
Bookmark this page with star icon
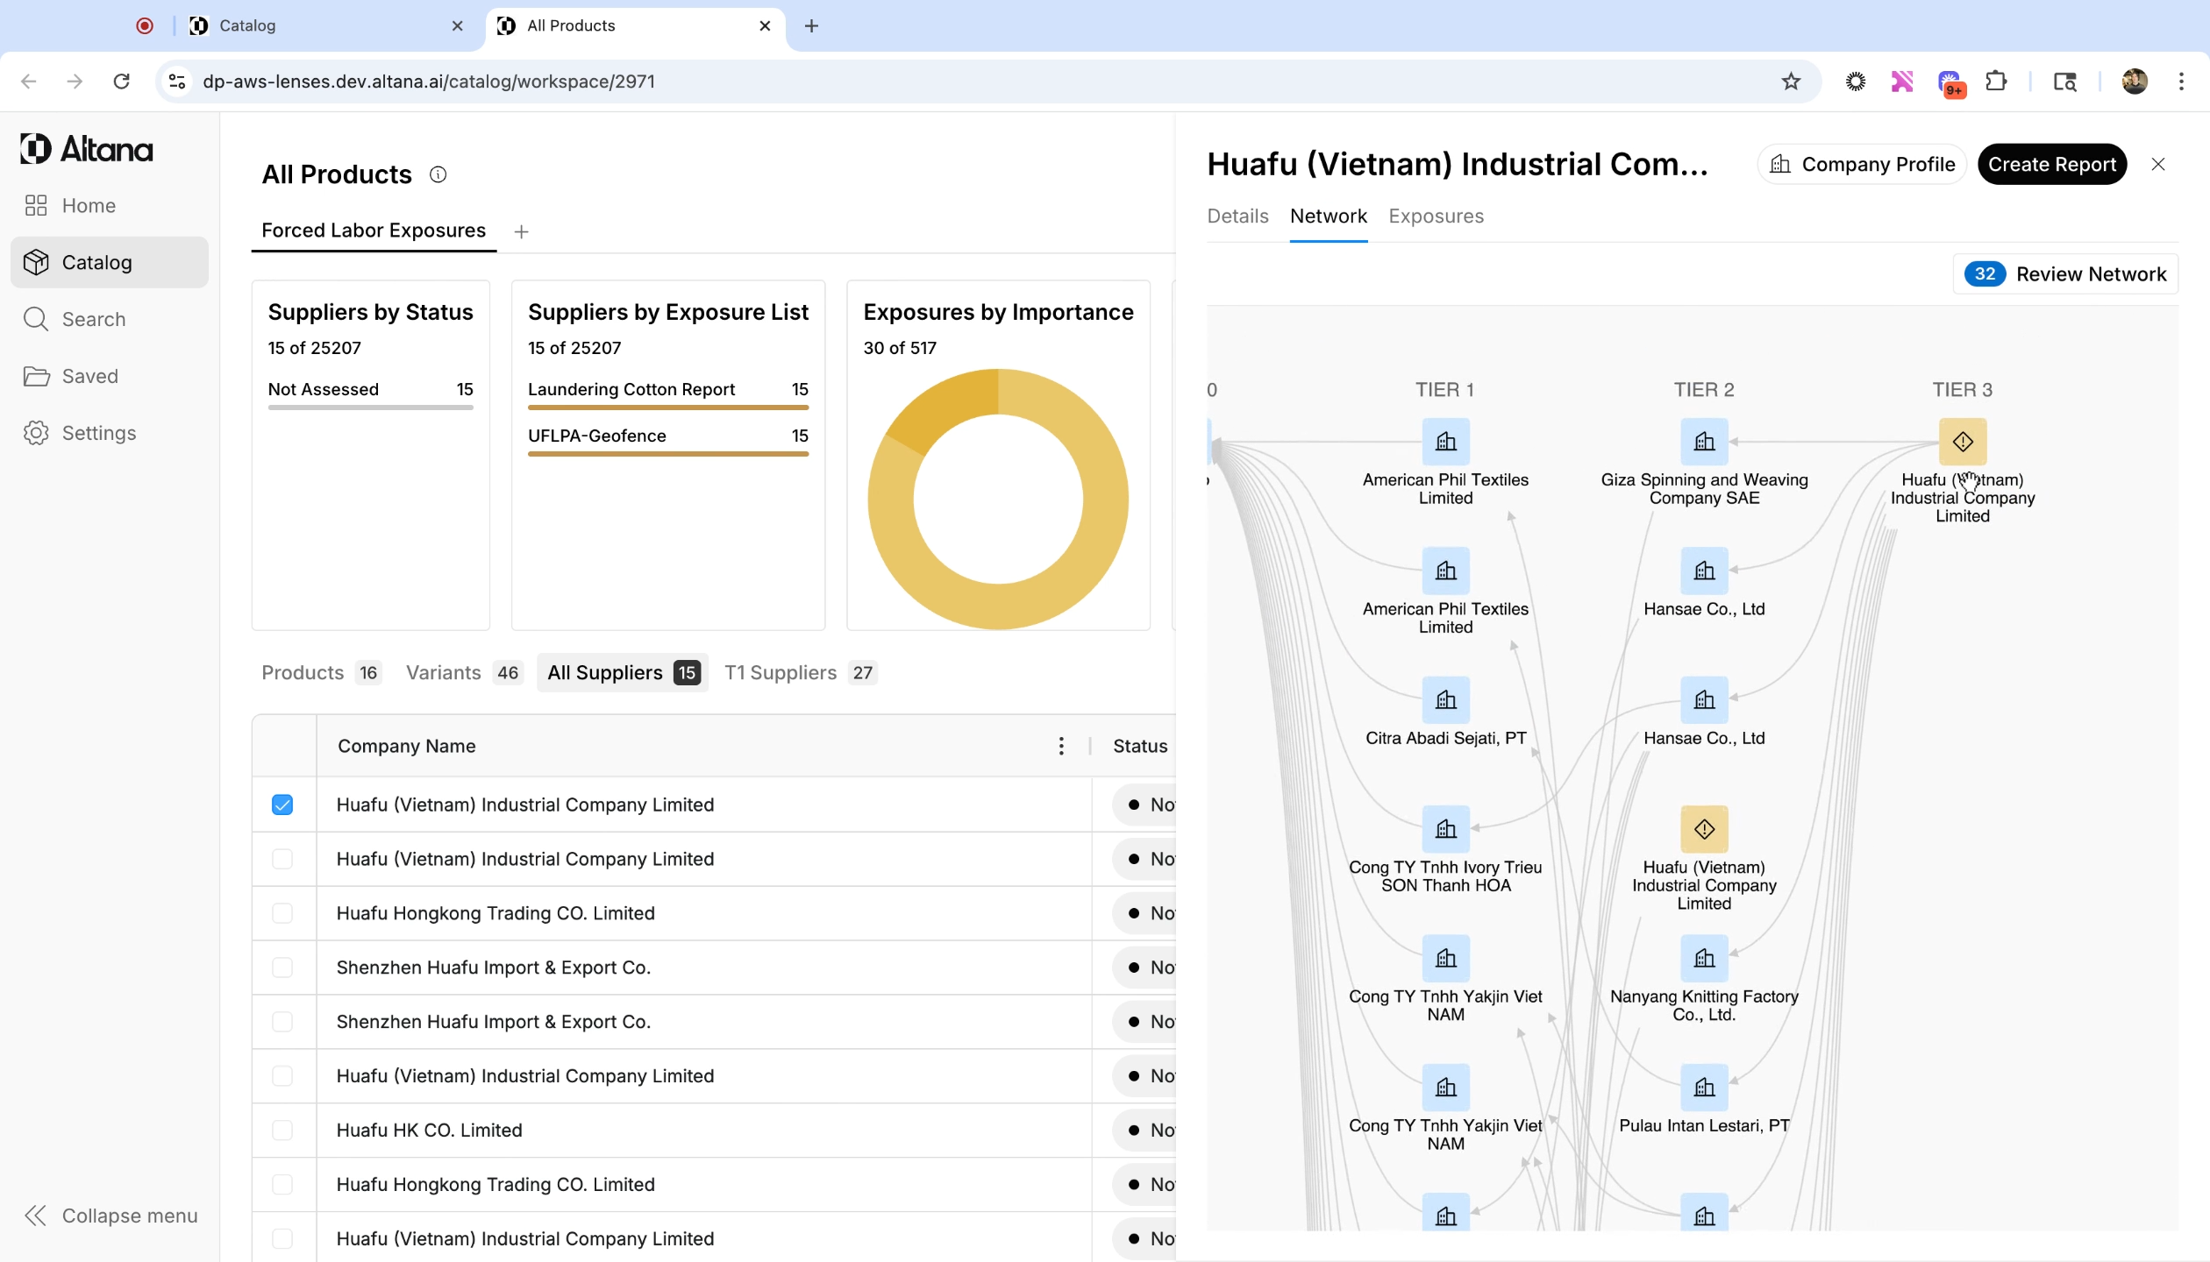pyautogui.click(x=1791, y=82)
